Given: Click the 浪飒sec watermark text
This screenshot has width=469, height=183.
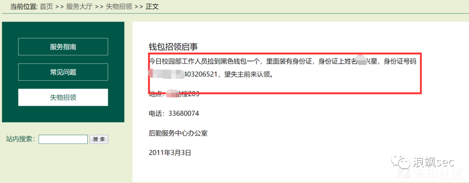Looking at the screenshot, I should tap(433, 163).
